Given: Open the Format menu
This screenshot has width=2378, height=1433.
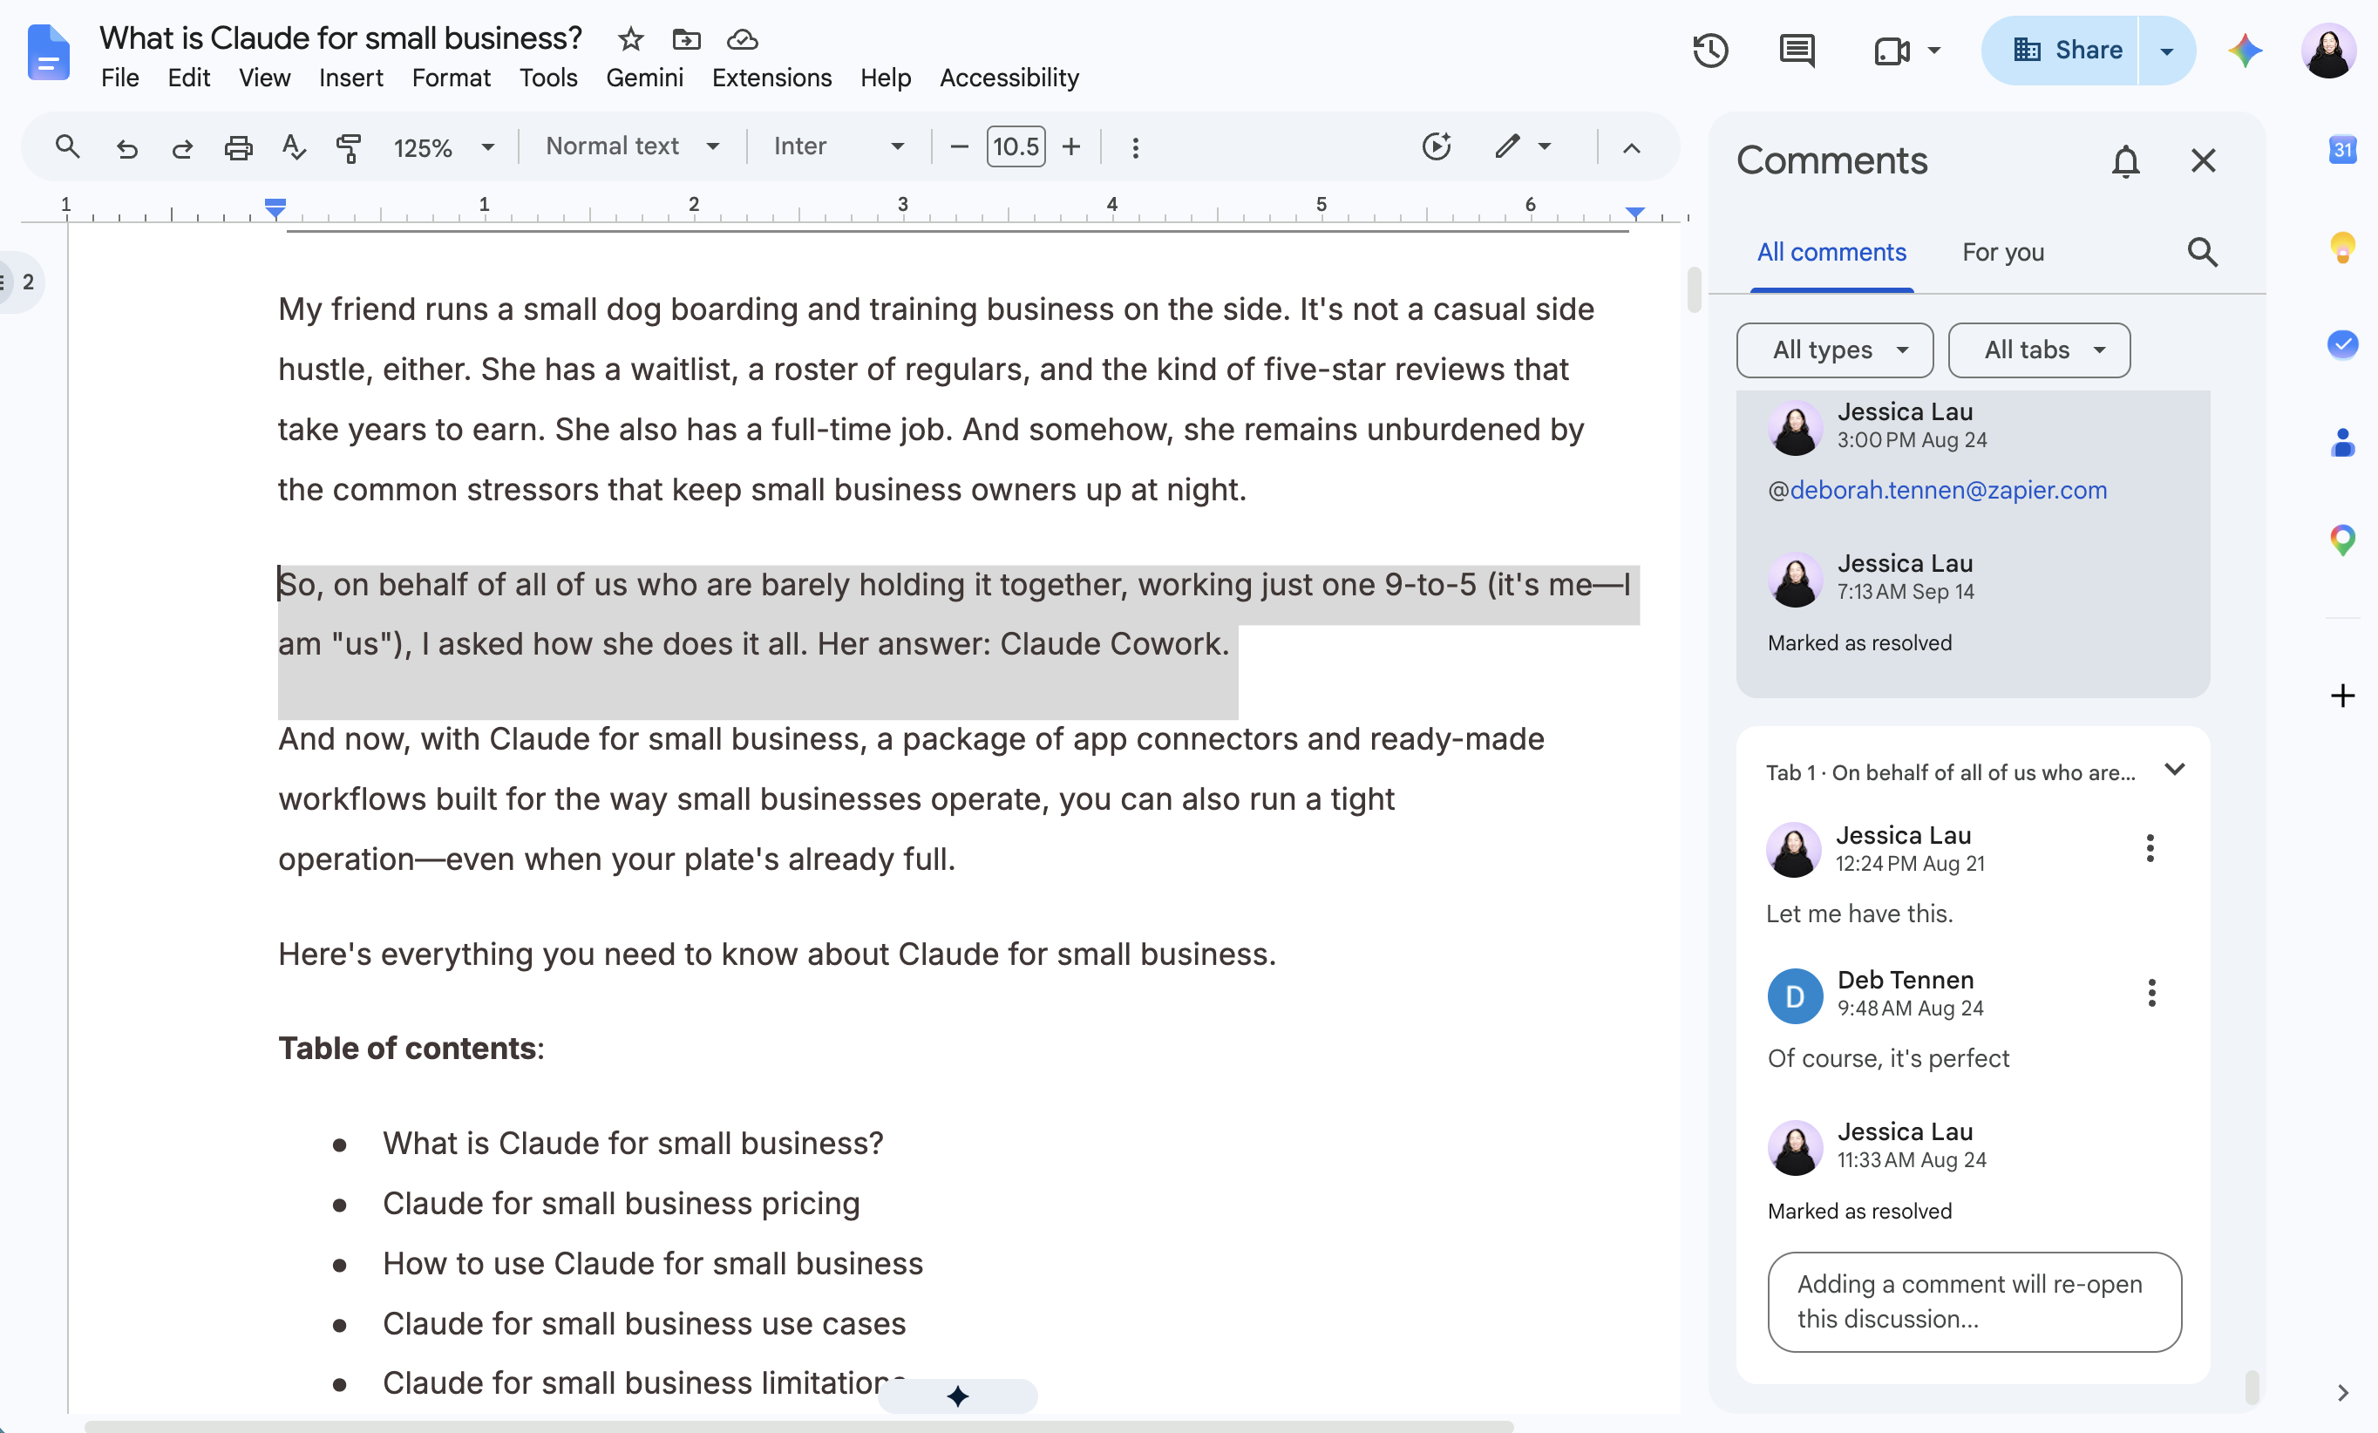Looking at the screenshot, I should [x=451, y=78].
